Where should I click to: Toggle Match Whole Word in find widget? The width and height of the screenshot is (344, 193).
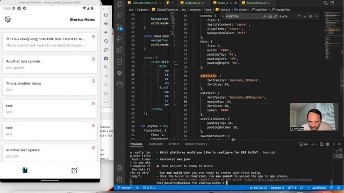270,16
